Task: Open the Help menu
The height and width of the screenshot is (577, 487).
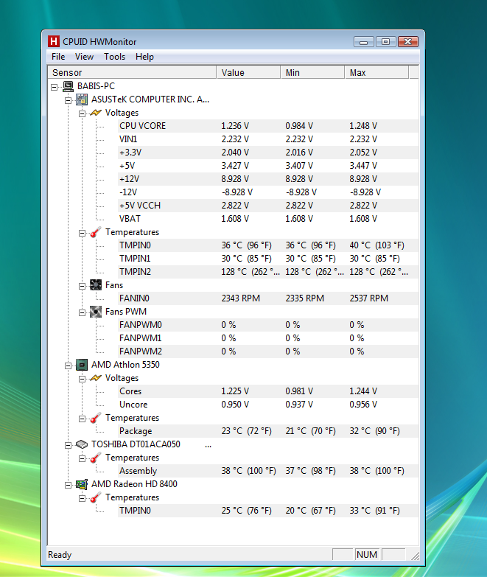Action: (x=144, y=57)
